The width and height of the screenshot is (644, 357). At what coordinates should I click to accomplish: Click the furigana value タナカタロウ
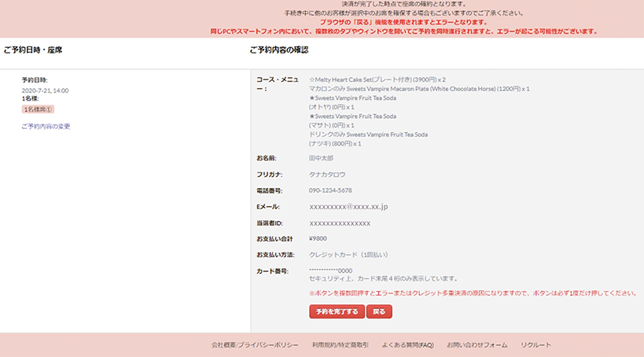327,174
